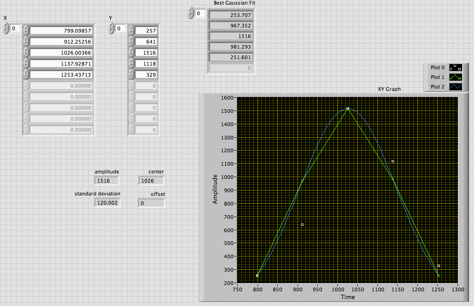Click the Plot 2 legend label
The width and height of the screenshot is (474, 306).
pos(437,87)
